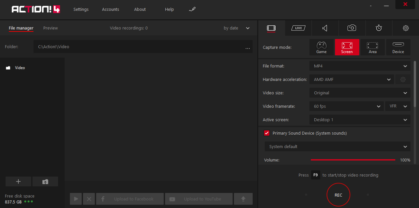Uncheck Primary Sound Device checkbox
The width and height of the screenshot is (419, 208).
coord(267,133)
